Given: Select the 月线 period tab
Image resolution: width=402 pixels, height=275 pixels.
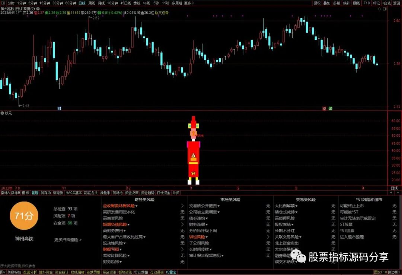Looking at the screenshot, I should [x=101, y=3].
